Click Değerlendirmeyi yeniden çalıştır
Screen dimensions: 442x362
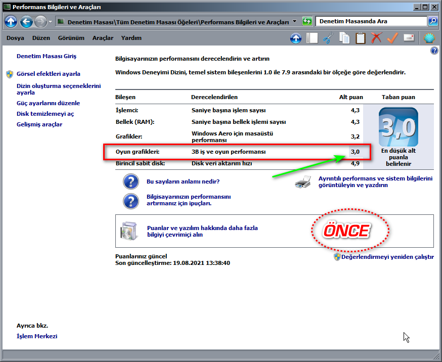pos(387,257)
